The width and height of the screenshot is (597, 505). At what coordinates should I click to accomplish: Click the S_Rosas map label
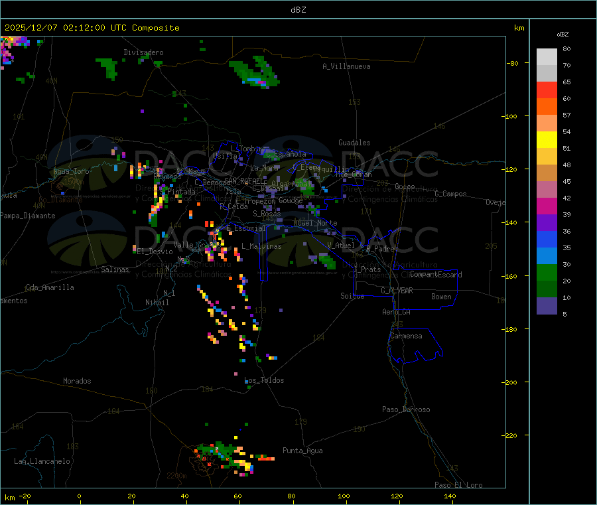pyautogui.click(x=267, y=214)
